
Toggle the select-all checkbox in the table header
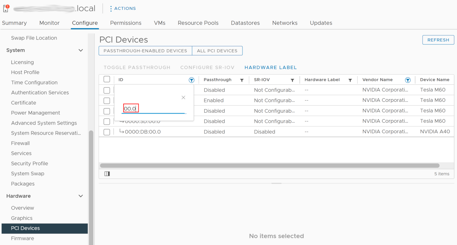pyautogui.click(x=107, y=79)
